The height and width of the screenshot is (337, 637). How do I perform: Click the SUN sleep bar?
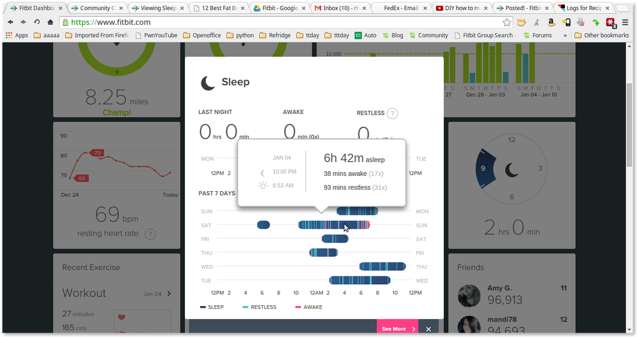(358, 211)
